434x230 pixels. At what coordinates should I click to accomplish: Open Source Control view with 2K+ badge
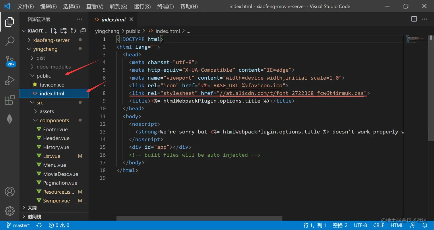click(10, 61)
